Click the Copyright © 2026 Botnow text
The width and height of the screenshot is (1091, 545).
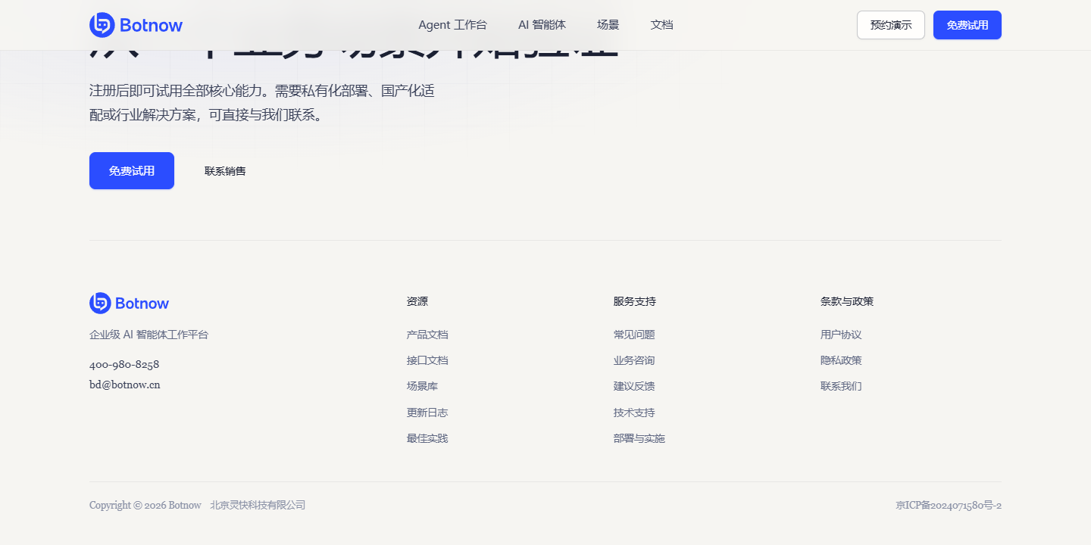coord(145,506)
